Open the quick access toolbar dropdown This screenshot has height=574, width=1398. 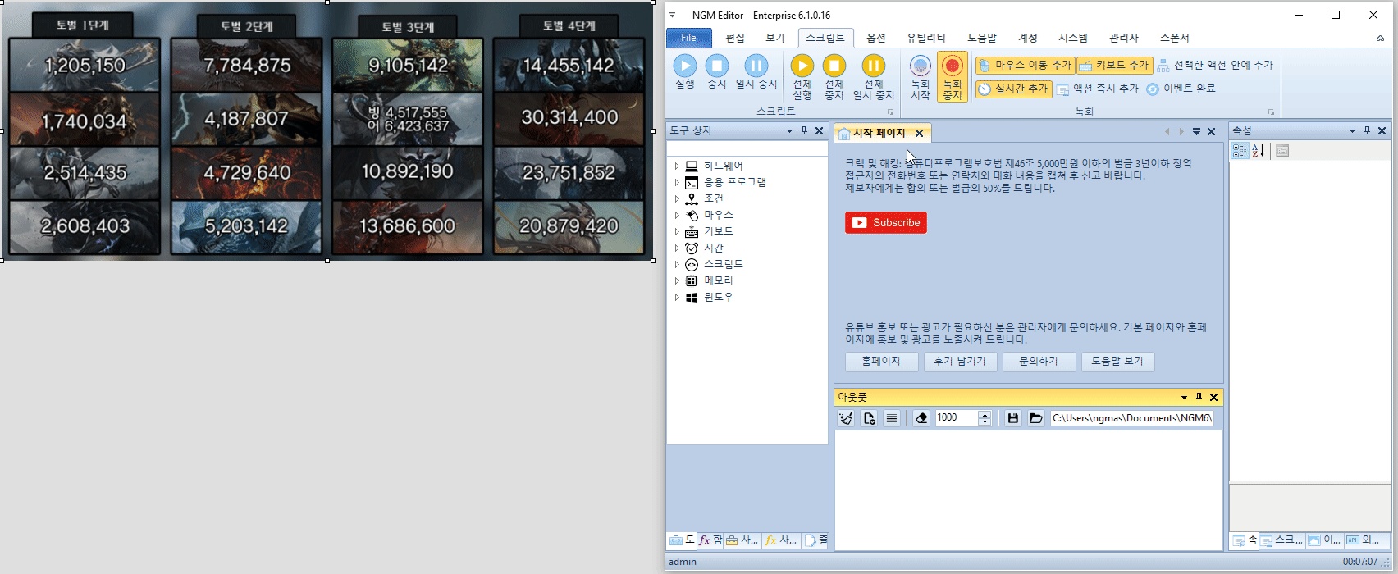coord(672,16)
